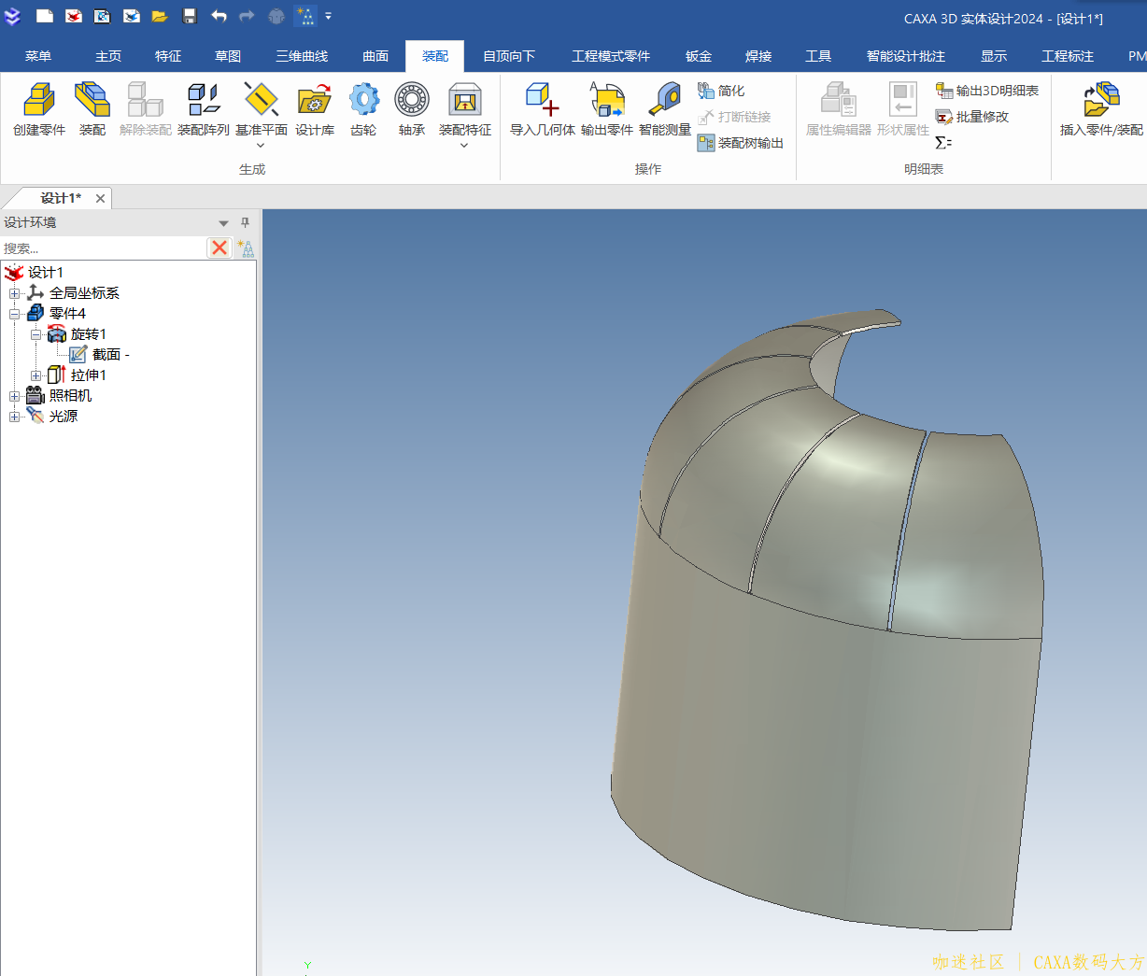Expand the Global Coordinate System (全局坐标系) node
1147x976 pixels.
[14, 293]
